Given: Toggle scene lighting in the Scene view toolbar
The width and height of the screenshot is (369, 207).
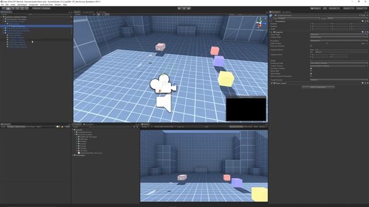Looking at the screenshot, I should (99, 14).
